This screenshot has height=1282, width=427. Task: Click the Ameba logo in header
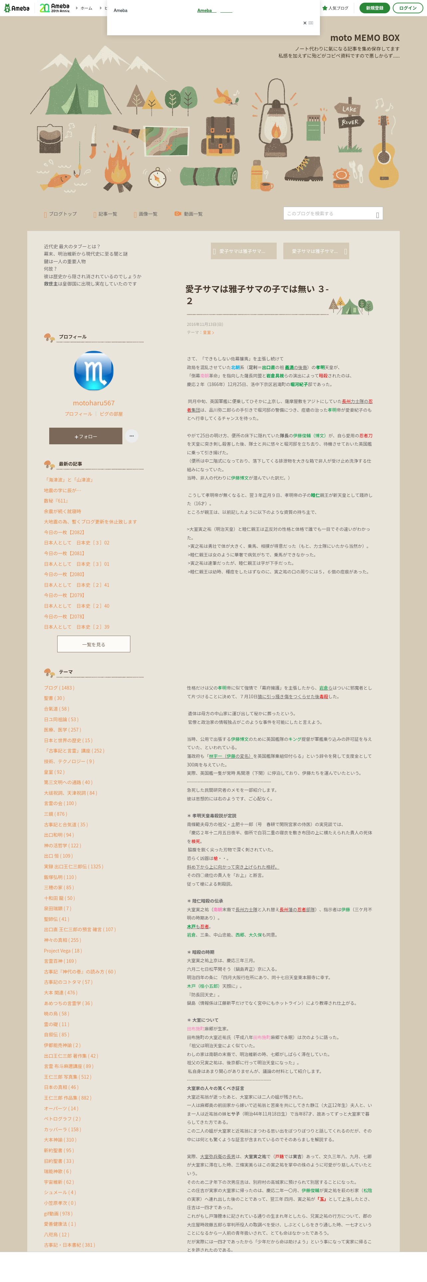pos(17,8)
